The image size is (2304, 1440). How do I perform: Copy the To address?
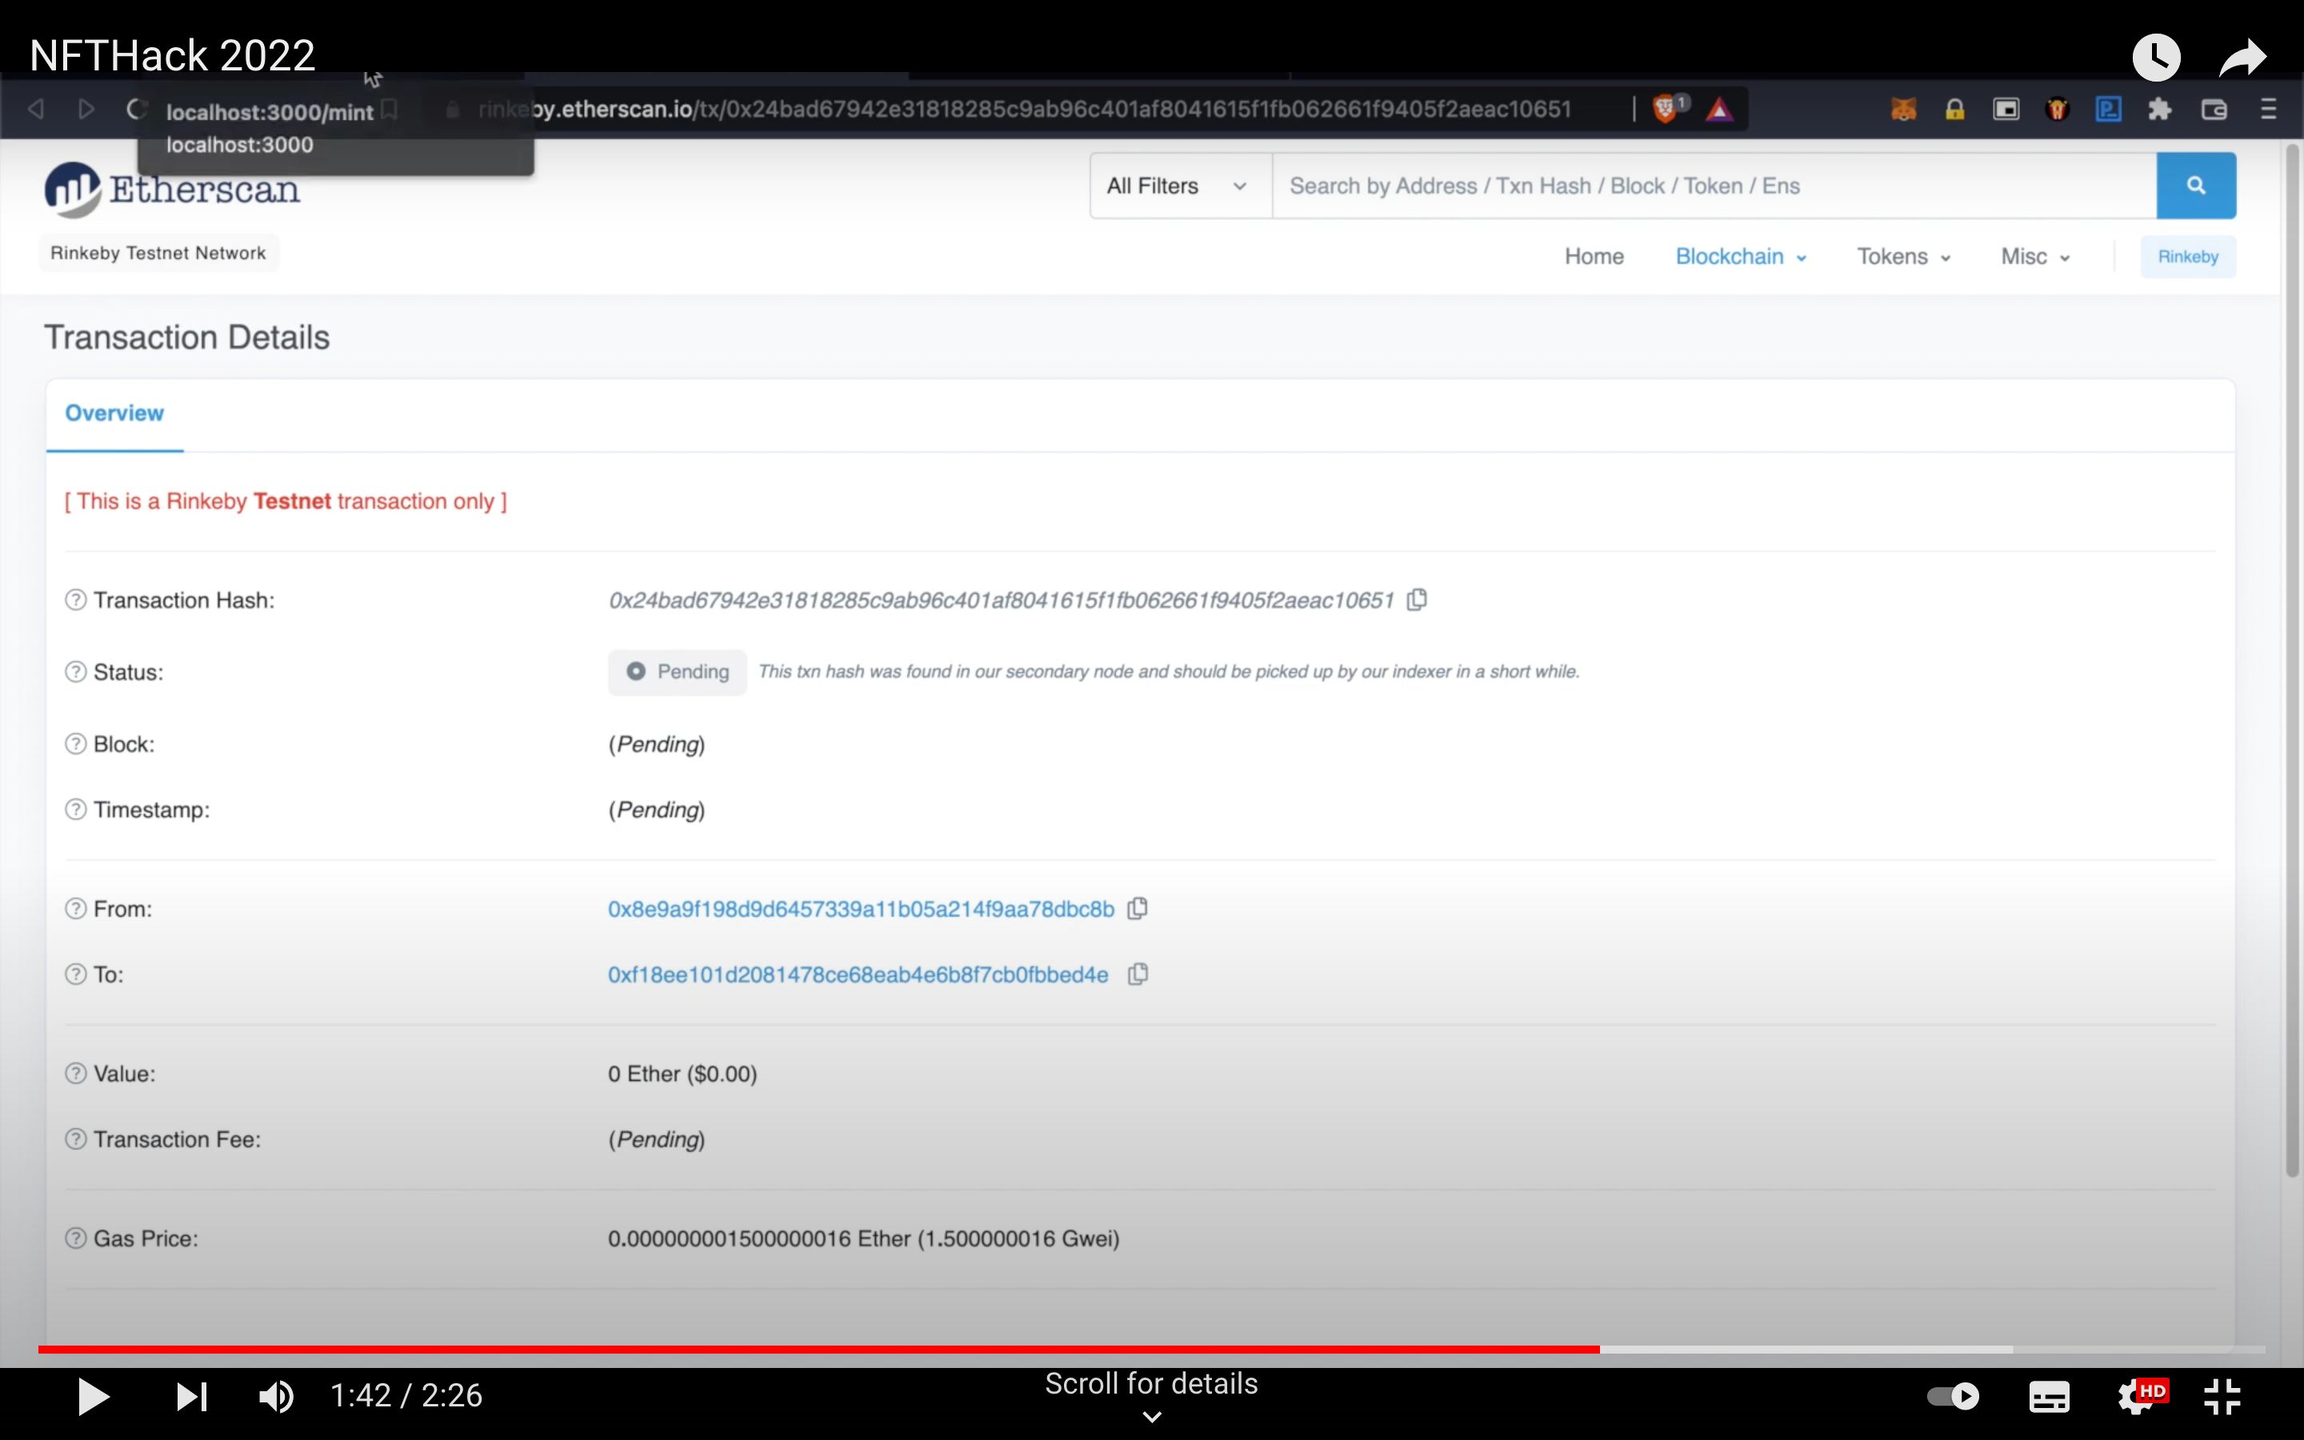point(1137,974)
